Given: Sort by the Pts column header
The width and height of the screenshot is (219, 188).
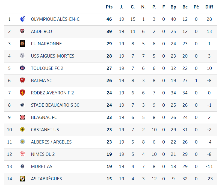Looking at the screenshot, I should point(109,7).
